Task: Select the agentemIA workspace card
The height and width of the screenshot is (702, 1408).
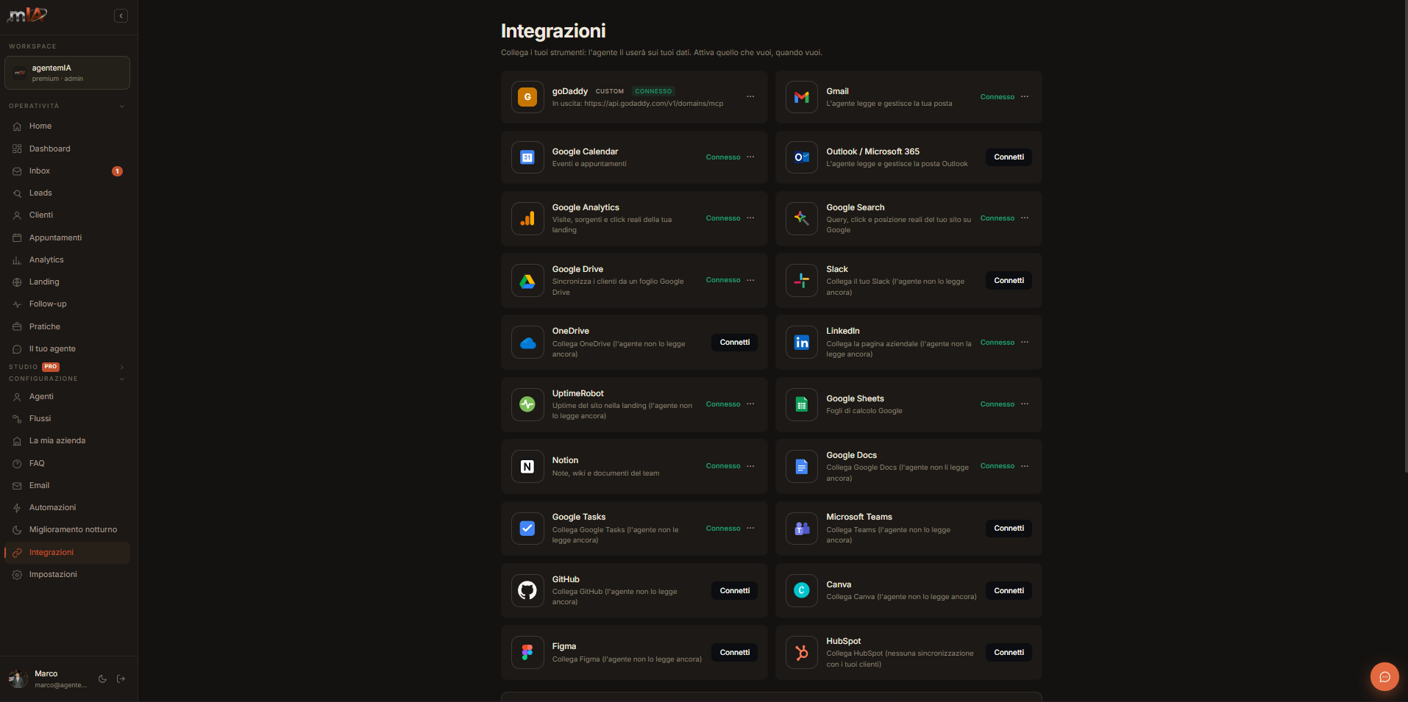Action: [x=67, y=73]
